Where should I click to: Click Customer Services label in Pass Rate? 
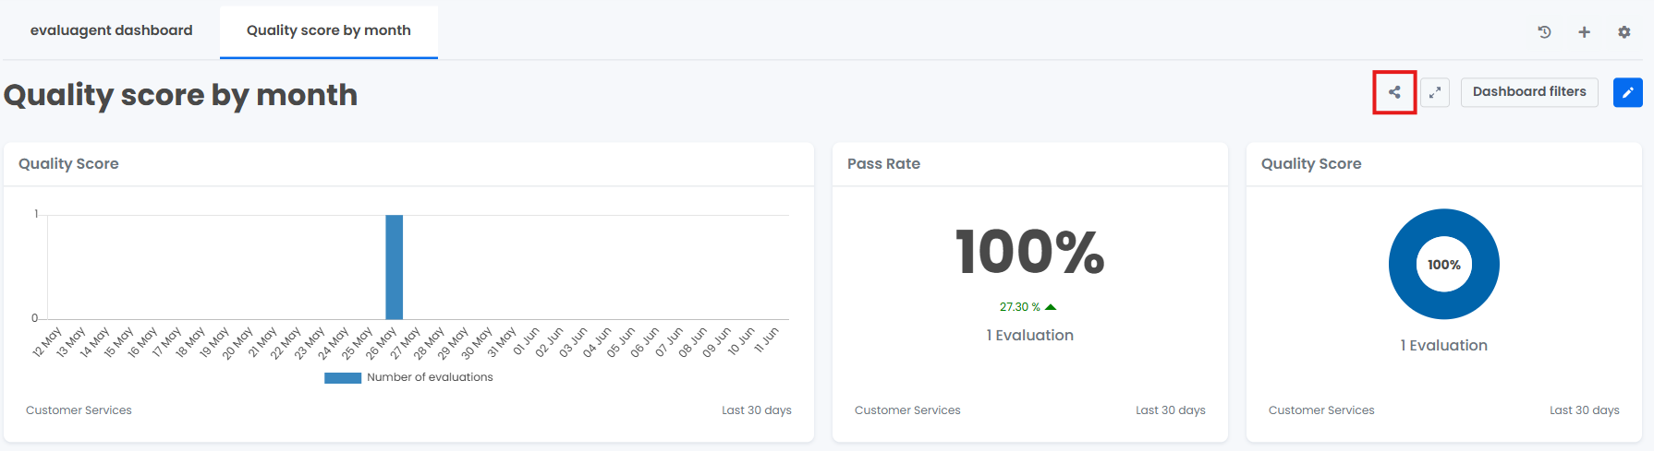[907, 410]
